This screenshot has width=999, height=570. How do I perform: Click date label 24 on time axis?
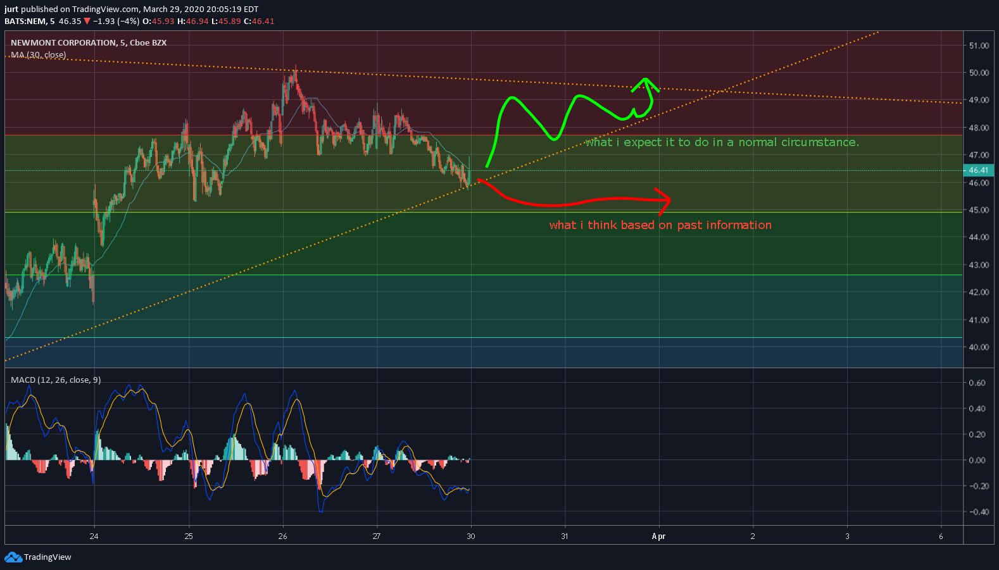click(x=94, y=536)
